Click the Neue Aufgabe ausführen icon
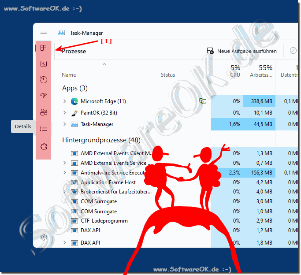 pos(210,51)
